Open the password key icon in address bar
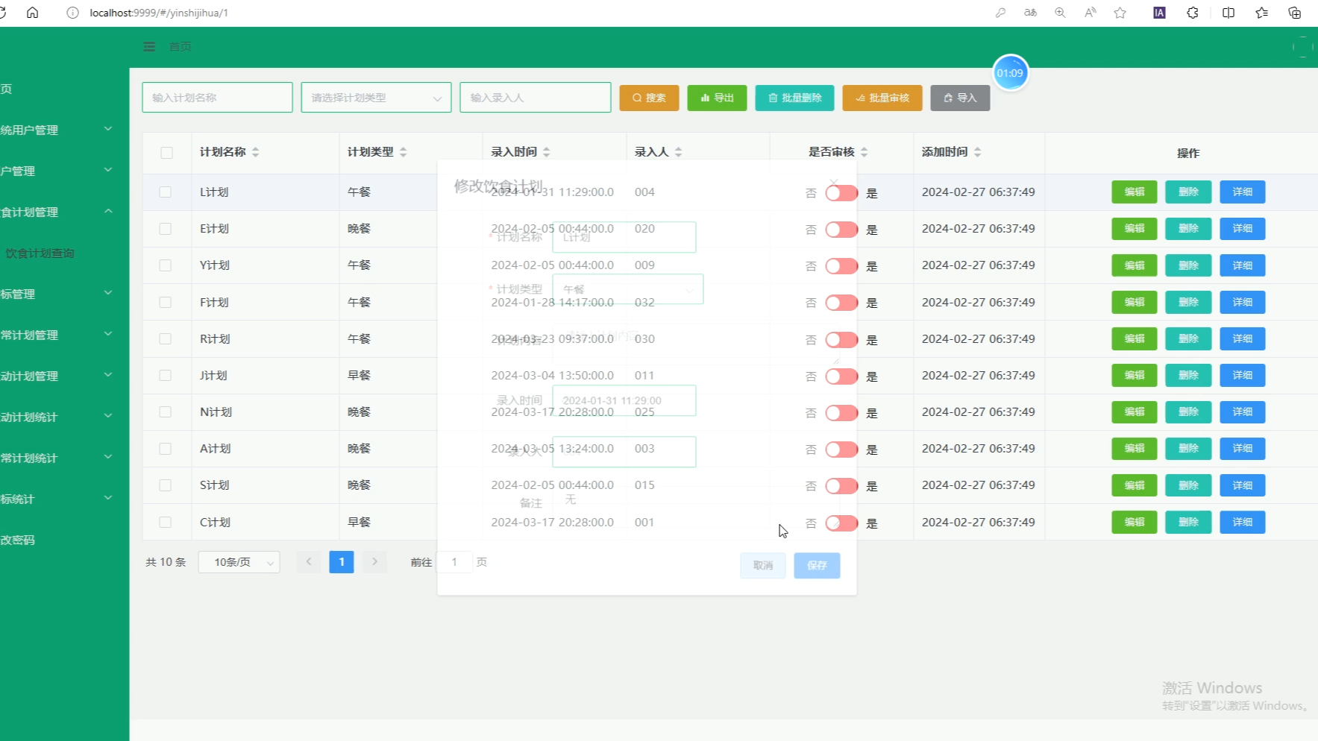The height and width of the screenshot is (741, 1318). [x=1000, y=13]
